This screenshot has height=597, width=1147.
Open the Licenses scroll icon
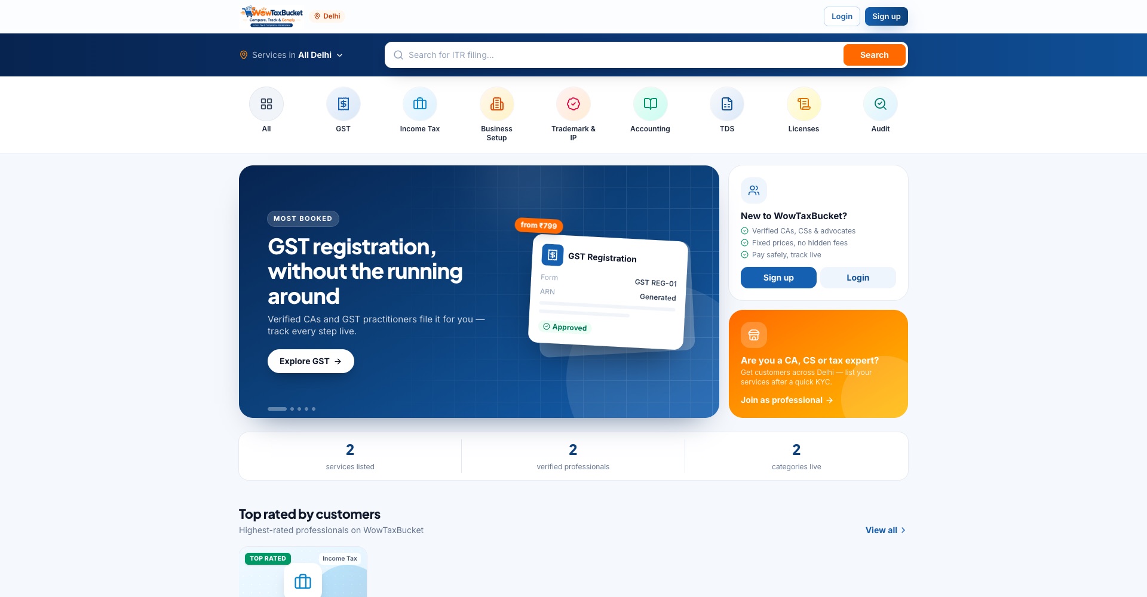(x=804, y=104)
